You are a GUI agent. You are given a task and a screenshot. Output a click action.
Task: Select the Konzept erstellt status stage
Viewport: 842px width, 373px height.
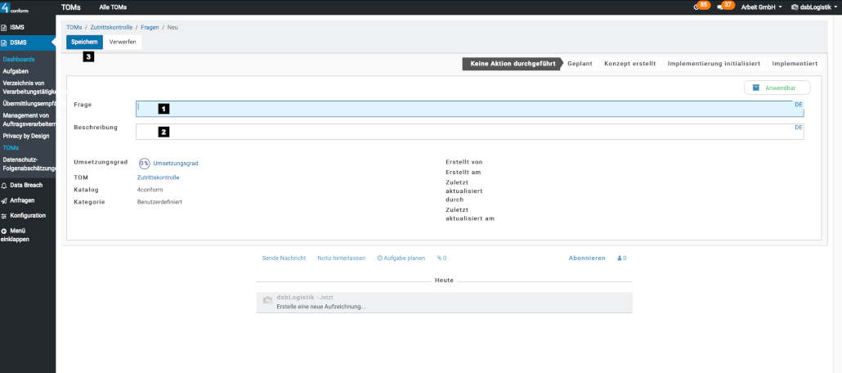(629, 63)
